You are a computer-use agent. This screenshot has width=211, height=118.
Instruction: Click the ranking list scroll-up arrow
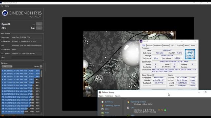click(x=41, y=70)
